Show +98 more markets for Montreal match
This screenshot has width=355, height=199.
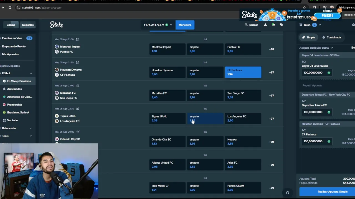coord(272,49)
